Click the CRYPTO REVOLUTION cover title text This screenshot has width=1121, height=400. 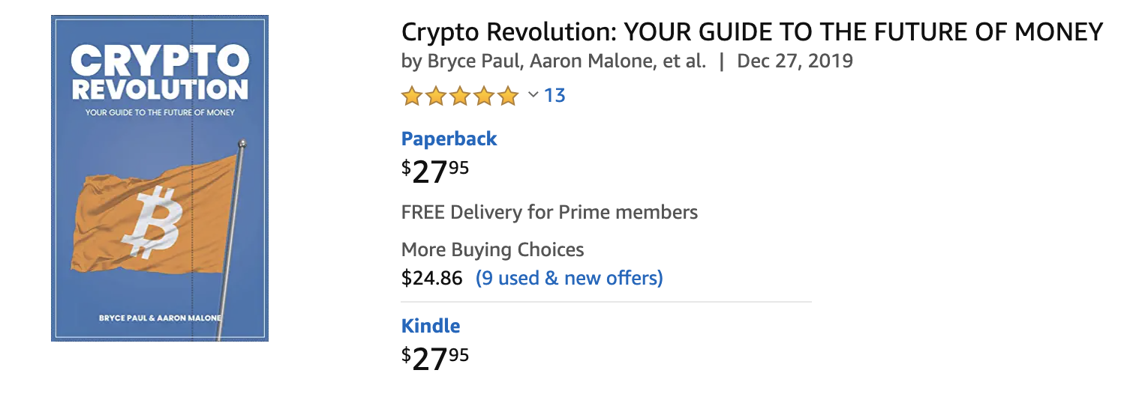[x=159, y=73]
